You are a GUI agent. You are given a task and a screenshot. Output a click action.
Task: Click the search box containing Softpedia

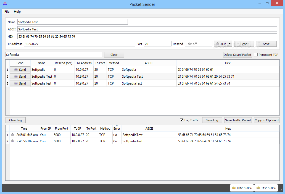[x=54, y=54]
